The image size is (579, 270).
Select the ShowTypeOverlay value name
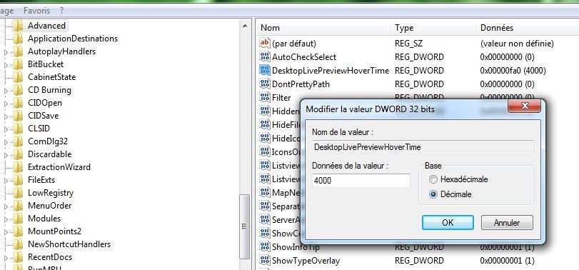[306, 261]
